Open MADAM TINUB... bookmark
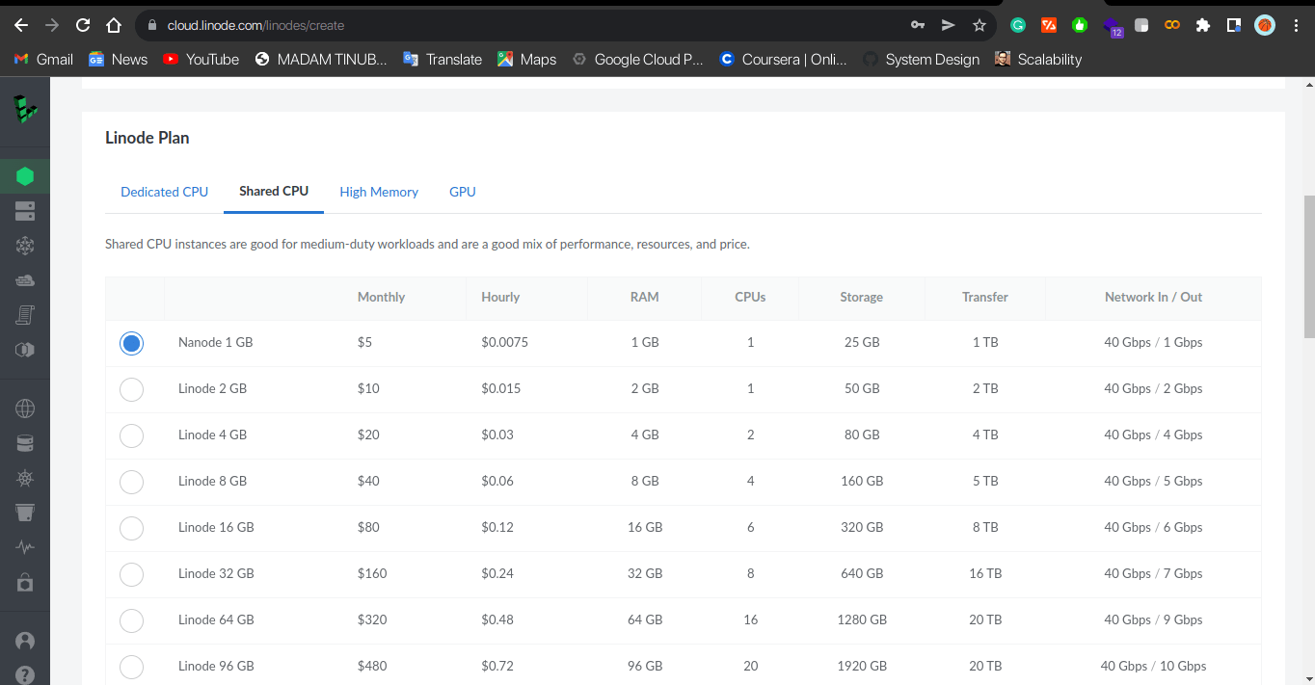Viewport: 1315px width, 685px height. 321,59
